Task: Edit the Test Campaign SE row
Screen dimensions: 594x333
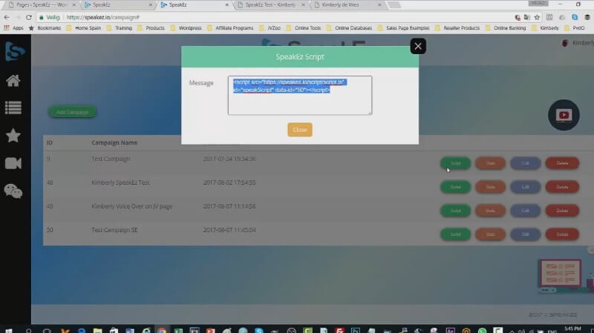Action: (x=525, y=234)
